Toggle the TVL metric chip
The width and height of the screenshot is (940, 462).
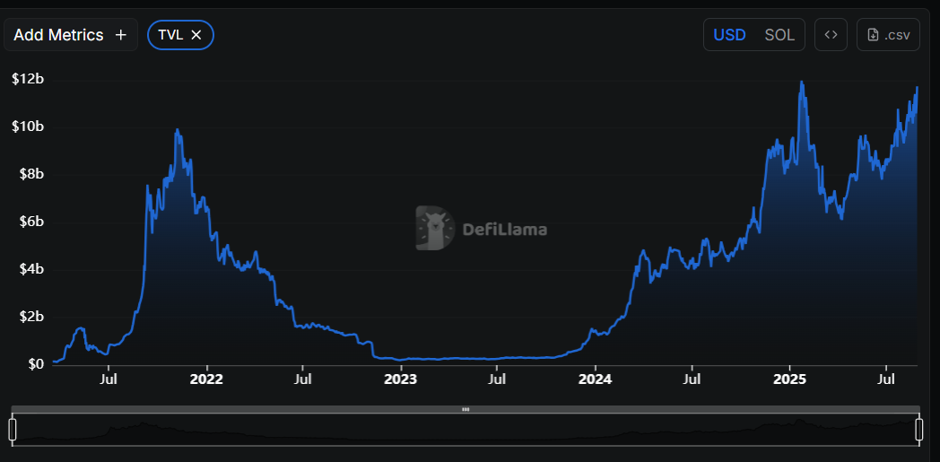pos(169,35)
